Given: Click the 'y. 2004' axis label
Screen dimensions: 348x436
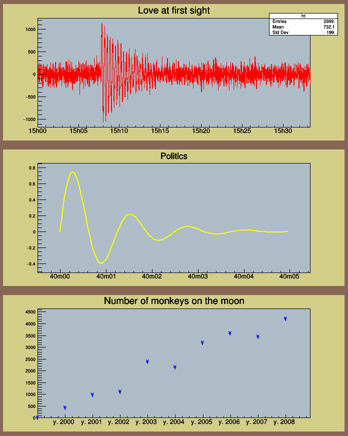Looking at the screenshot, I should (x=173, y=422).
